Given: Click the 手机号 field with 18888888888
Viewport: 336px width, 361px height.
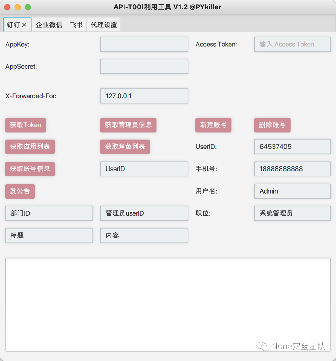Looking at the screenshot, I should pyautogui.click(x=292, y=169).
